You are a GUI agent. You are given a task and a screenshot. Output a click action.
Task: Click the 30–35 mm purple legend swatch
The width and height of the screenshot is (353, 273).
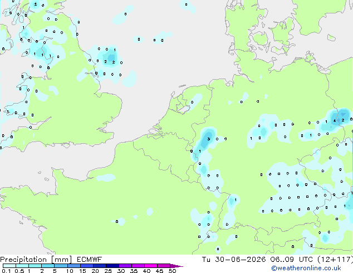point(125,266)
